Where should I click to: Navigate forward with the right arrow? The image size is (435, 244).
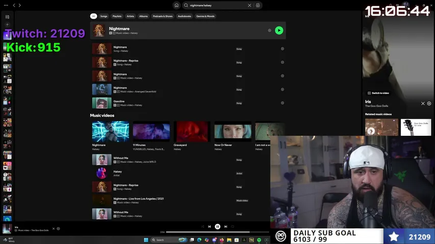pyautogui.click(x=19, y=5)
